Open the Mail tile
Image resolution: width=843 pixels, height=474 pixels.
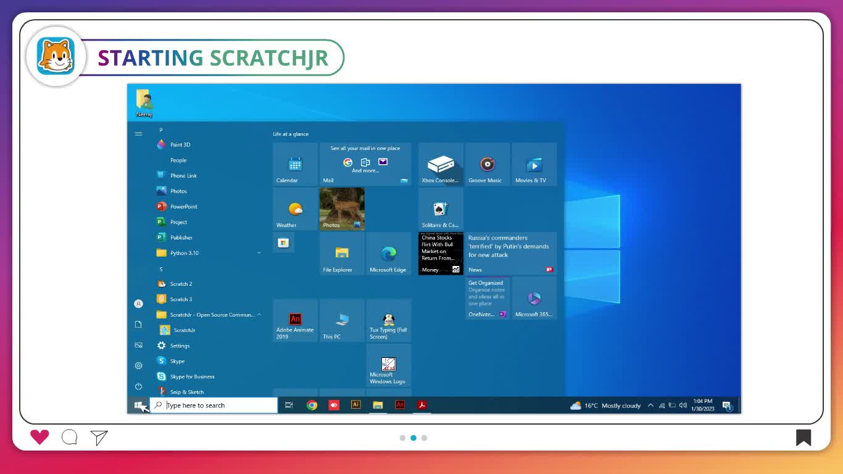pos(365,164)
